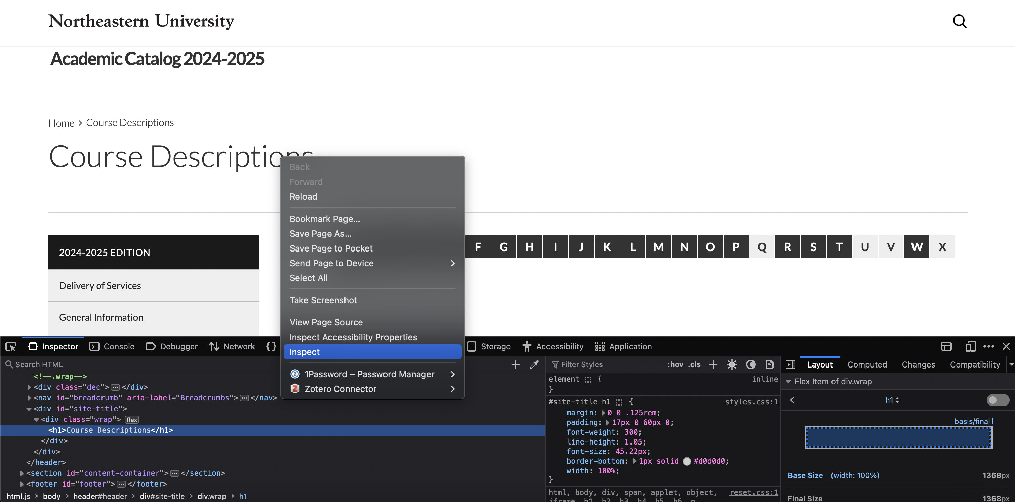Activate the element picker icon
1015x502 pixels.
[x=11, y=346]
